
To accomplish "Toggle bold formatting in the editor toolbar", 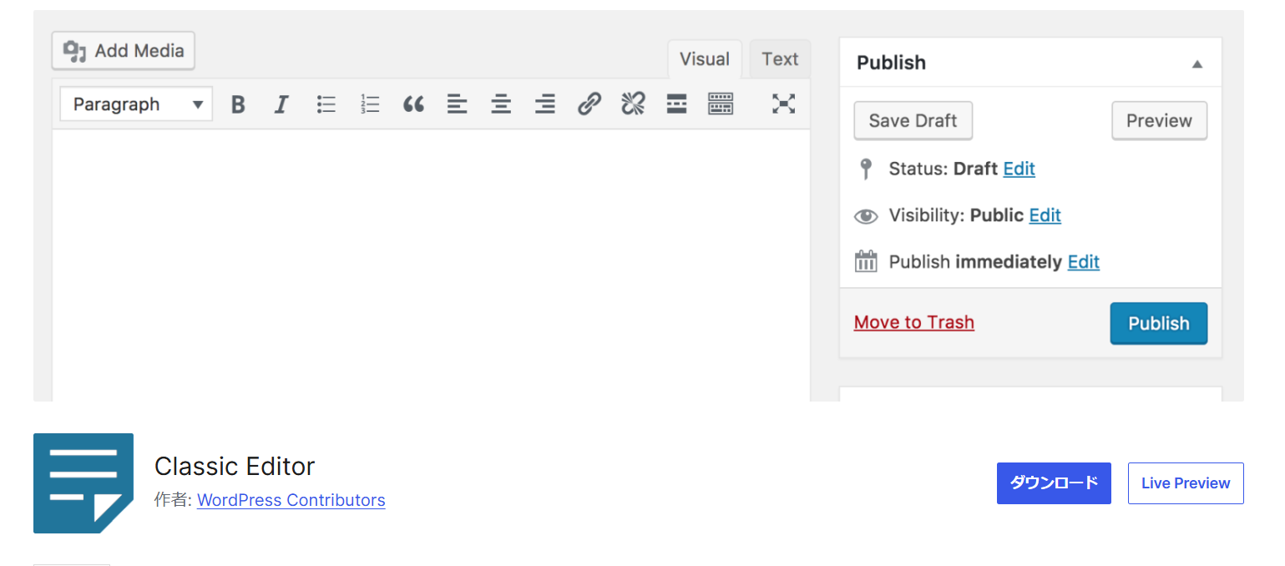I will (238, 104).
